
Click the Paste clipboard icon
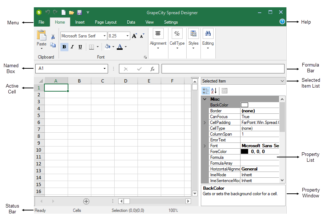tap(41, 35)
